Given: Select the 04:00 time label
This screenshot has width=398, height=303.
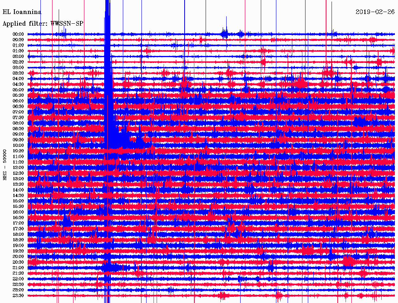Looking at the screenshot, I should 18,79.
